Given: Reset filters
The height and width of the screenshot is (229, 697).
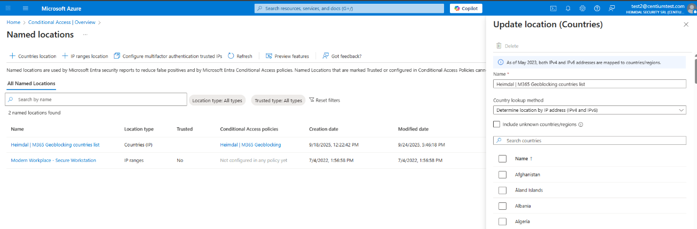Looking at the screenshot, I should pos(324,100).
